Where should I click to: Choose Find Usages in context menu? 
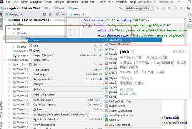[66, 70]
